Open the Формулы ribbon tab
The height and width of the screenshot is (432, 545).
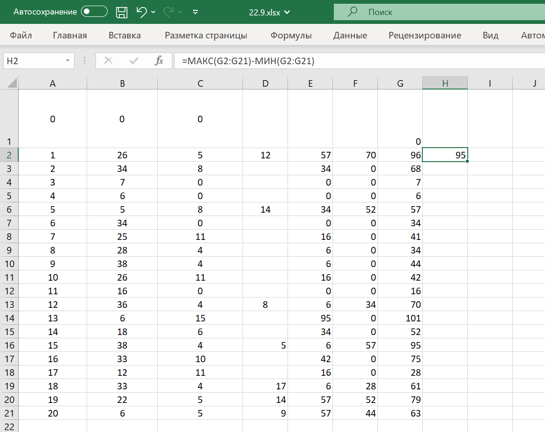[291, 36]
